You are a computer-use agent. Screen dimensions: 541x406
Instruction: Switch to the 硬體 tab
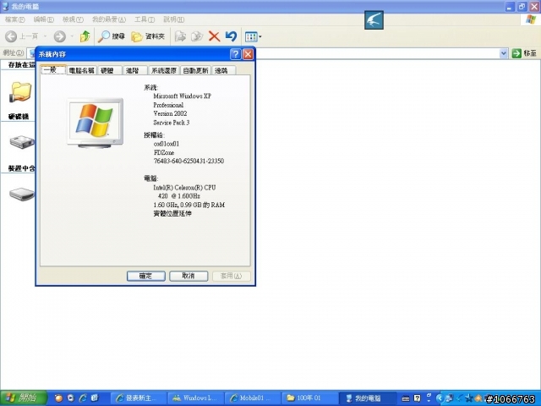click(x=109, y=70)
